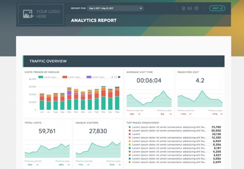Click the Analytics Report title

pyautogui.click(x=94, y=20)
